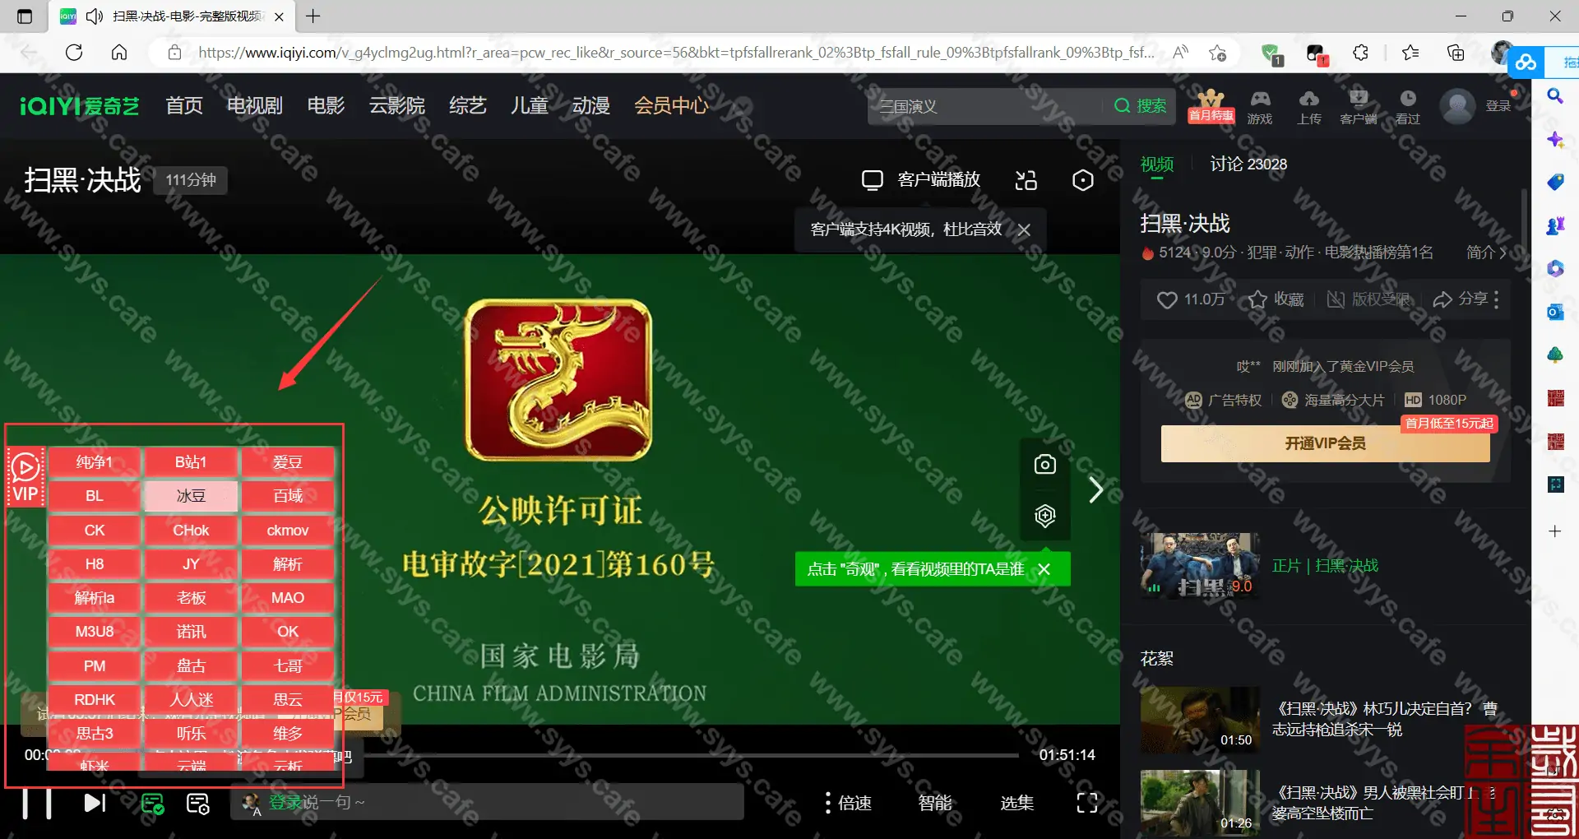Toggle the heart like button showing 11.0万

click(x=1167, y=299)
